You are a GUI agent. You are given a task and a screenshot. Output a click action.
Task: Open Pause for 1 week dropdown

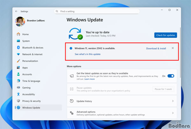pos(163,89)
